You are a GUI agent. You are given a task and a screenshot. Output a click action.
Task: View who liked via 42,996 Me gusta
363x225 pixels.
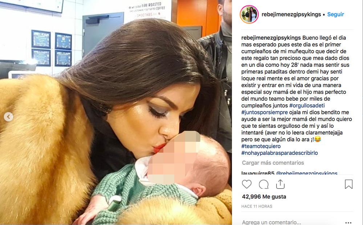point(264,197)
